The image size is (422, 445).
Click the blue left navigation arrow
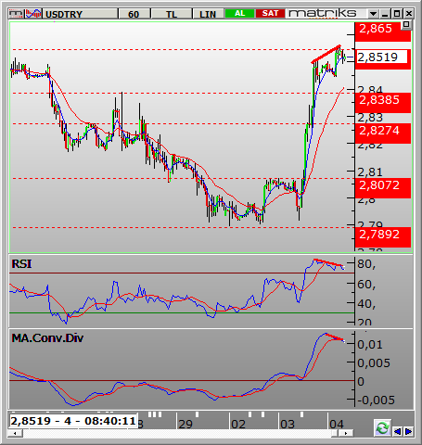(x=398, y=431)
